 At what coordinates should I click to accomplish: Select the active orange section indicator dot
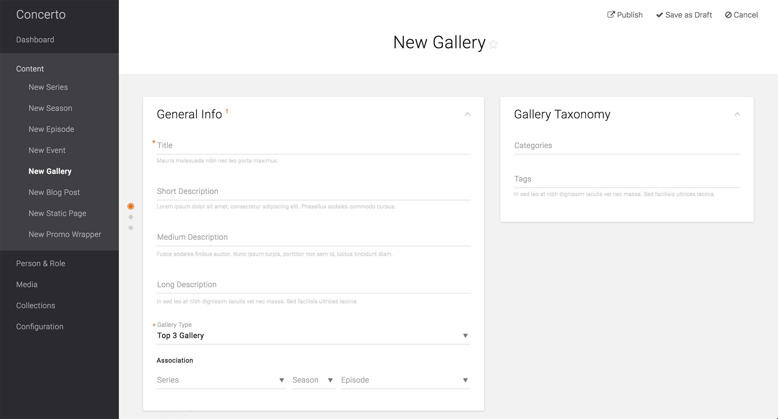click(131, 206)
